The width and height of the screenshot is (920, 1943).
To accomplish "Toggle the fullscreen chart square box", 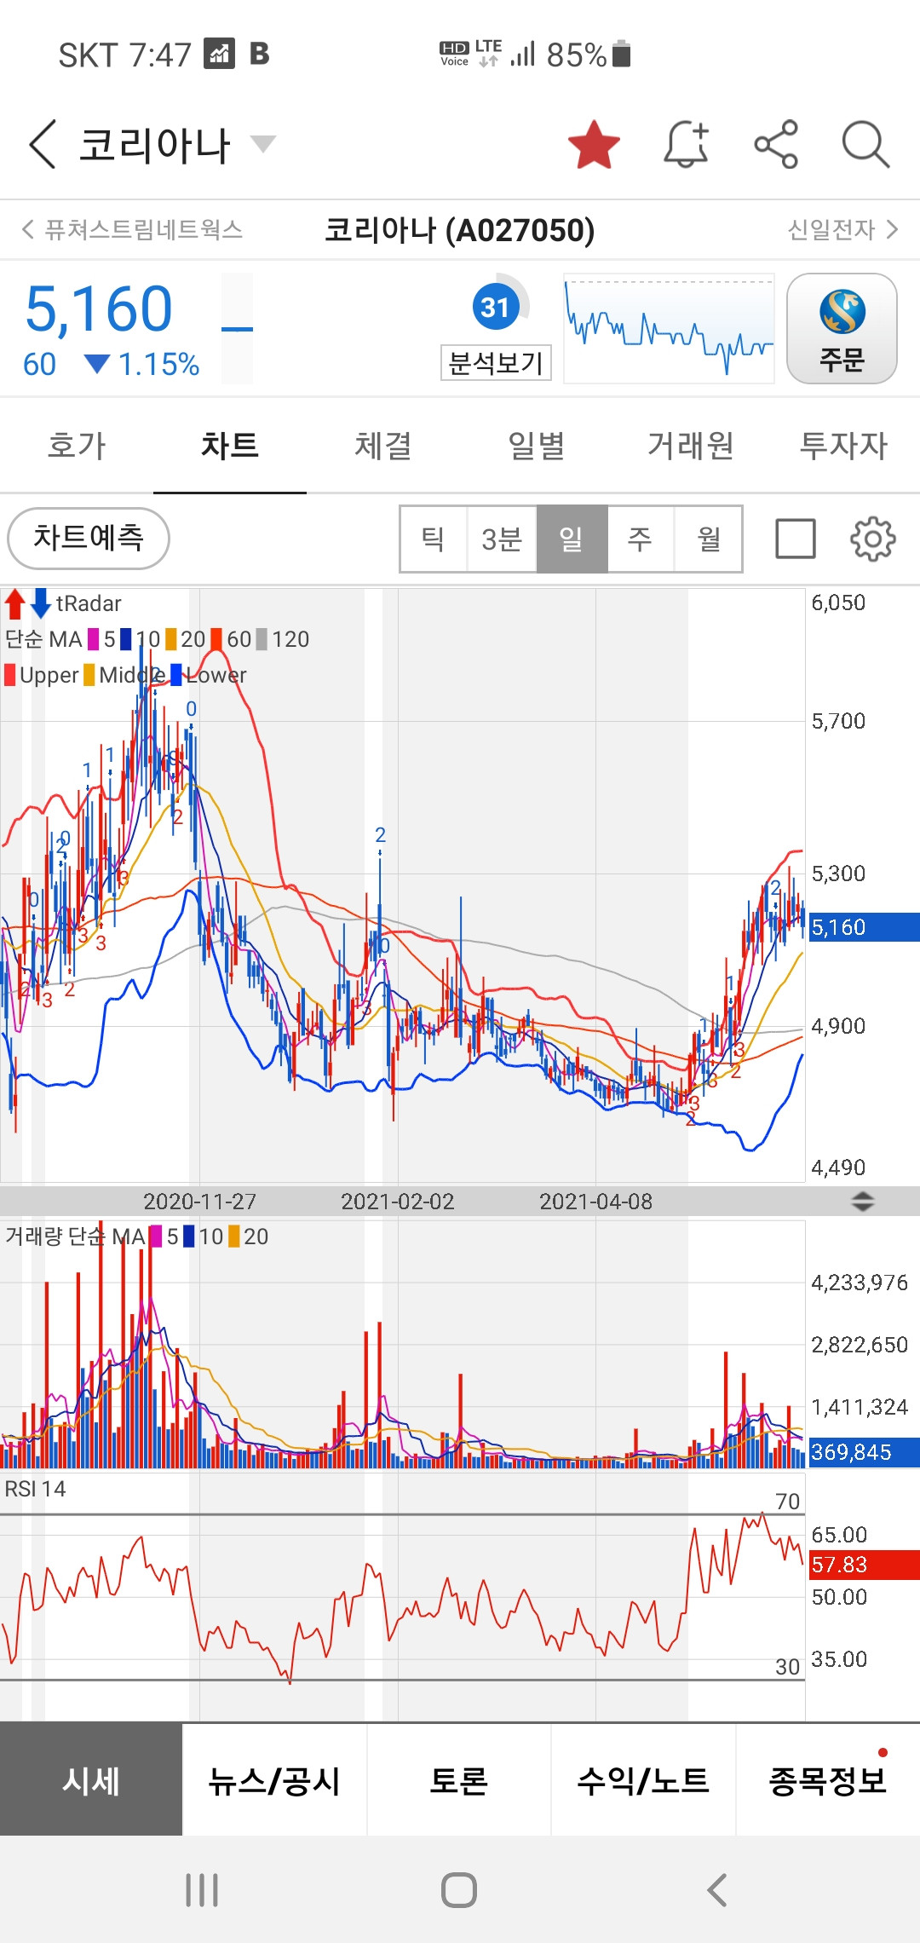I will tap(796, 539).
